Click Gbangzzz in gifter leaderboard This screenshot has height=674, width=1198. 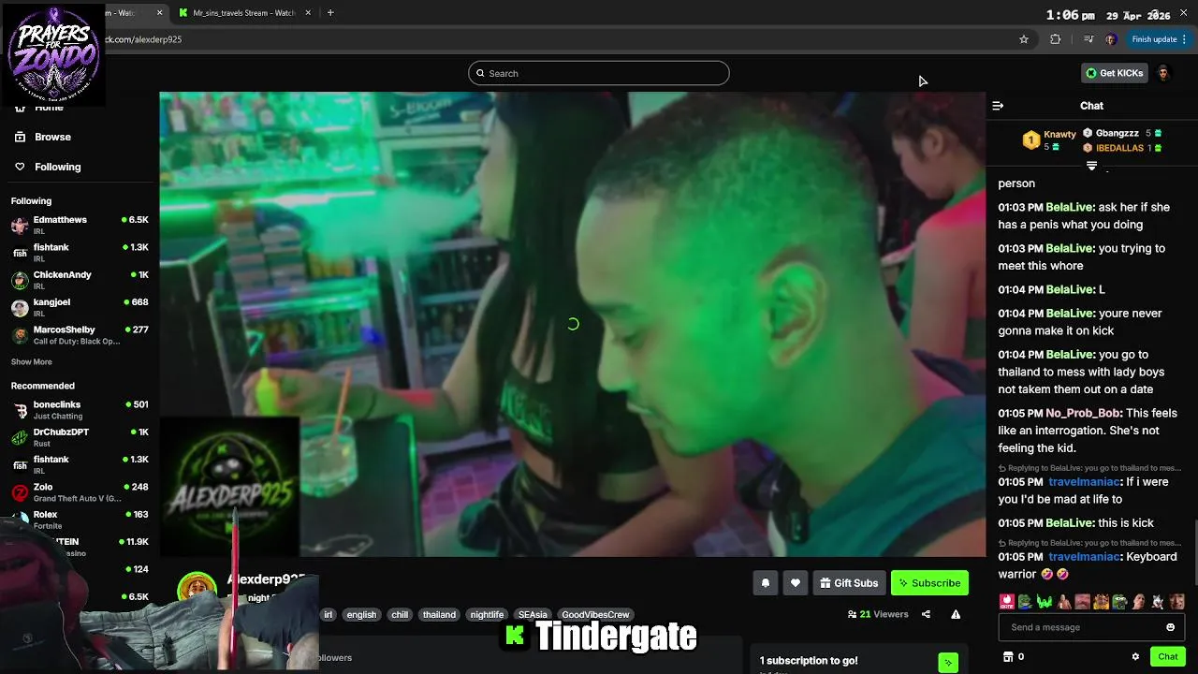click(1118, 133)
